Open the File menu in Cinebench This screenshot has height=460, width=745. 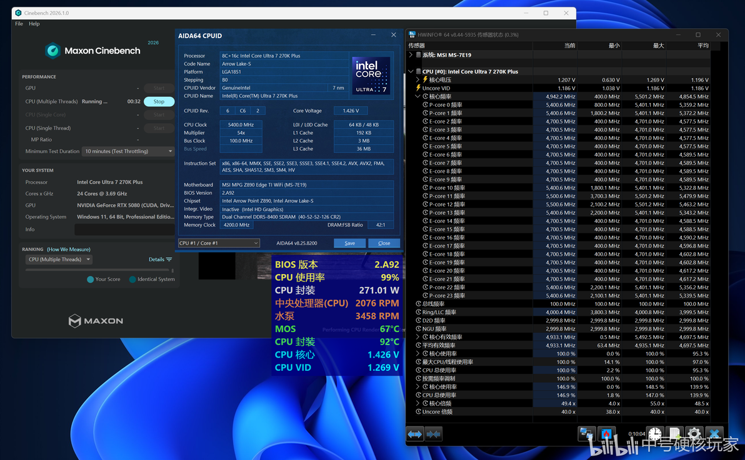click(19, 24)
